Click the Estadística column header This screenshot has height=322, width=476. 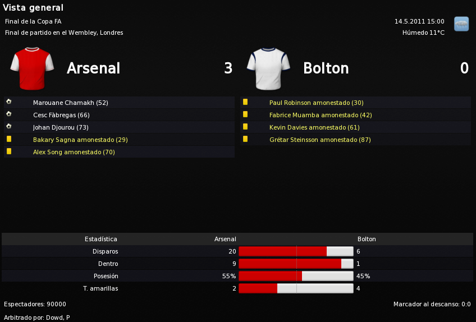tap(101, 239)
